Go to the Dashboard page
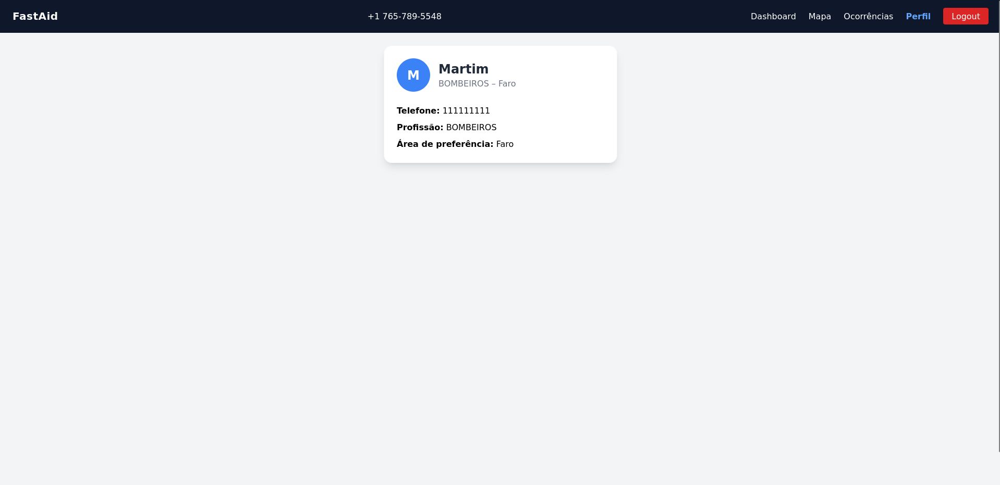 (x=773, y=16)
